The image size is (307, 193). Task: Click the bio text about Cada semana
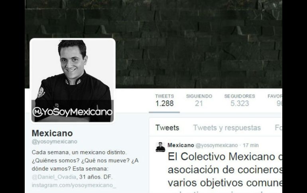click(x=85, y=164)
